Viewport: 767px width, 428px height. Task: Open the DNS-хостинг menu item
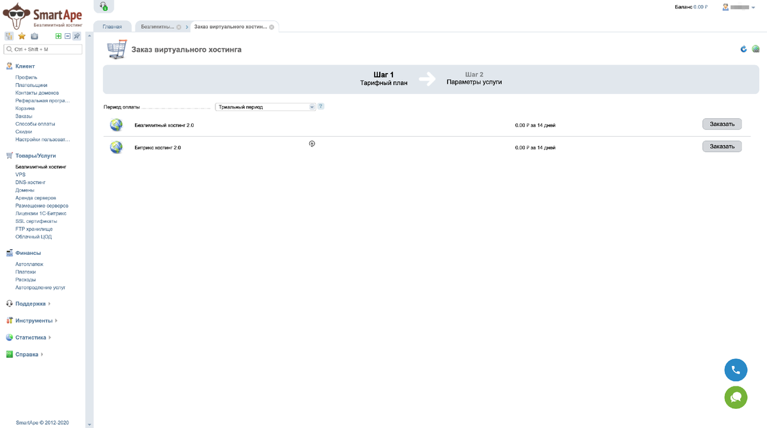(x=31, y=182)
